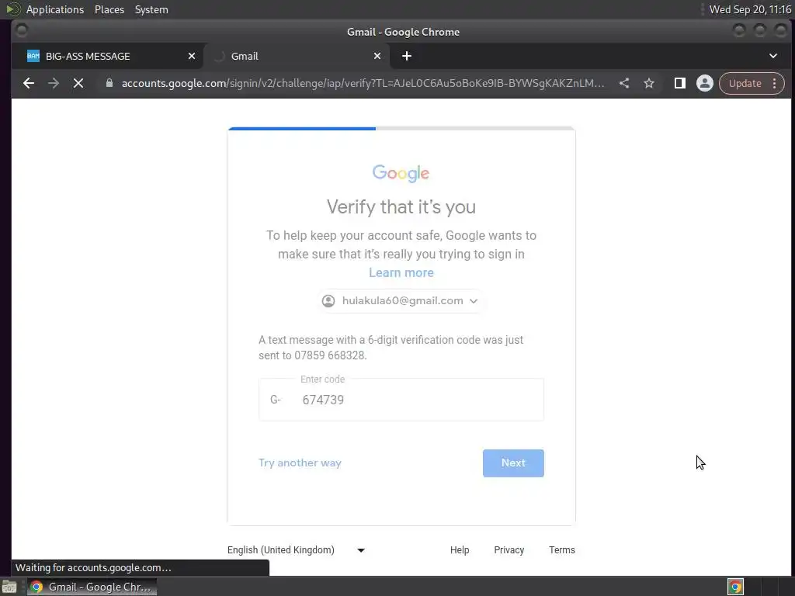The width and height of the screenshot is (795, 596).
Task: Click Try another way link
Action: [x=300, y=463]
